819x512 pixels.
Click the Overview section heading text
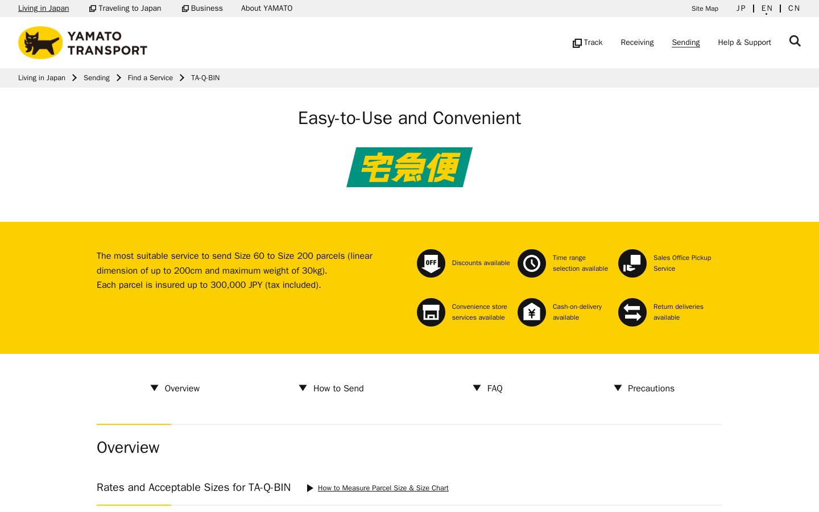(x=128, y=448)
